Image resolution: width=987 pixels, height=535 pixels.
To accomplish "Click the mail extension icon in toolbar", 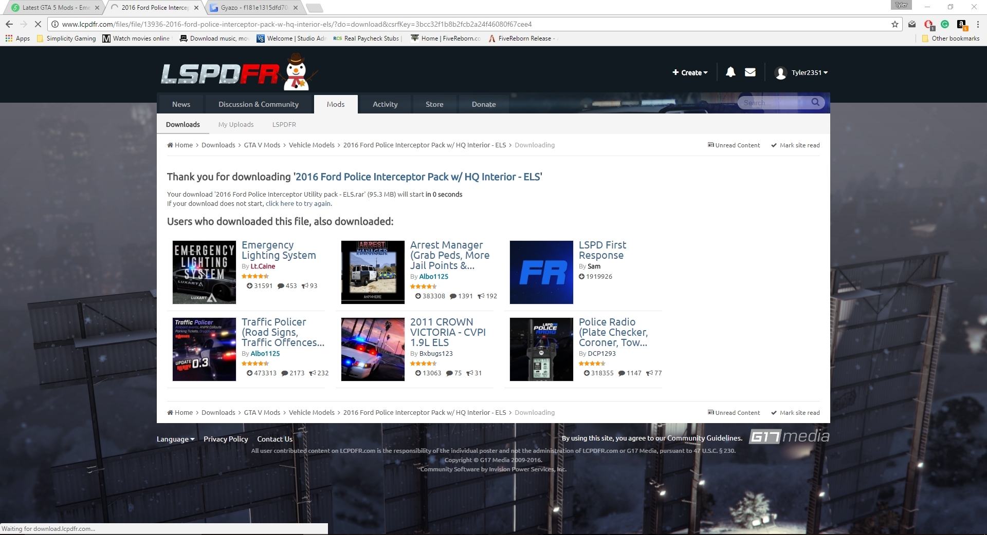I will [x=912, y=24].
